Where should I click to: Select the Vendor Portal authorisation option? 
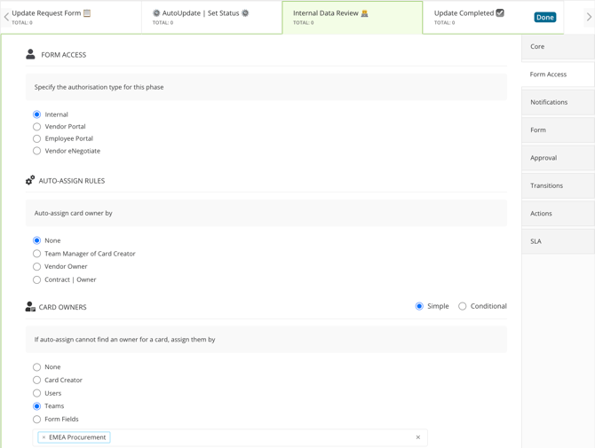tap(36, 127)
